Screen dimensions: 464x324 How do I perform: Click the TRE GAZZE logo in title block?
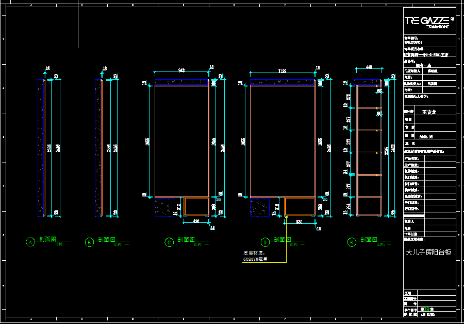pyautogui.click(x=429, y=22)
